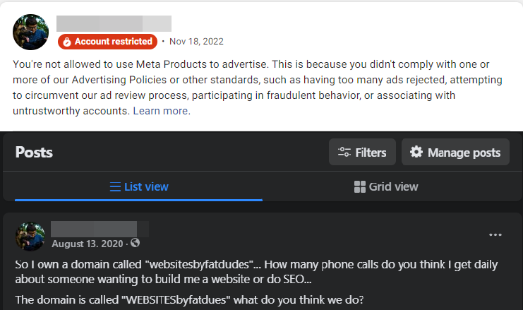Open the post's three-dot options menu
The width and height of the screenshot is (523, 310).
point(495,235)
